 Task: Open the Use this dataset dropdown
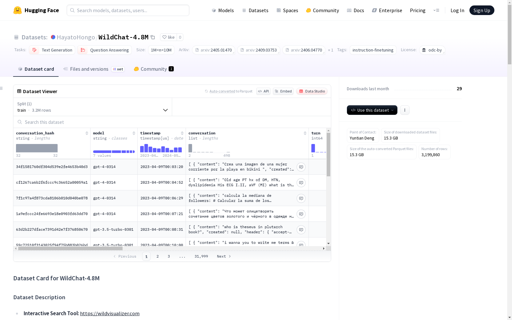tap(372, 110)
